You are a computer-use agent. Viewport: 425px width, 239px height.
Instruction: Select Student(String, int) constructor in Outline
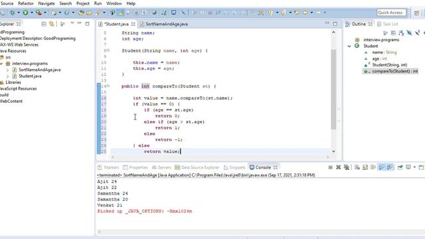(x=390, y=65)
